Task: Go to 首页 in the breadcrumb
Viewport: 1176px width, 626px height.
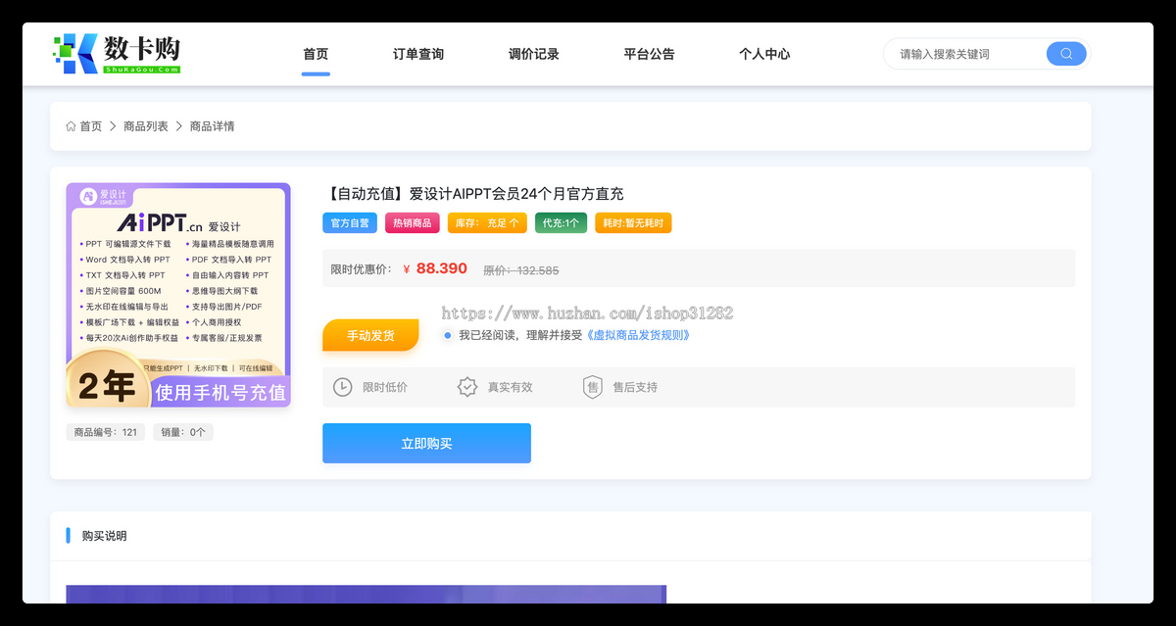Action: click(x=91, y=126)
